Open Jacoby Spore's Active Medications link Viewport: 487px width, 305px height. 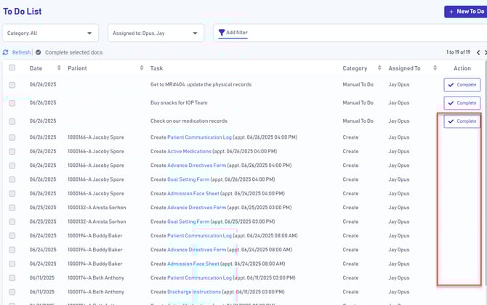(189, 151)
